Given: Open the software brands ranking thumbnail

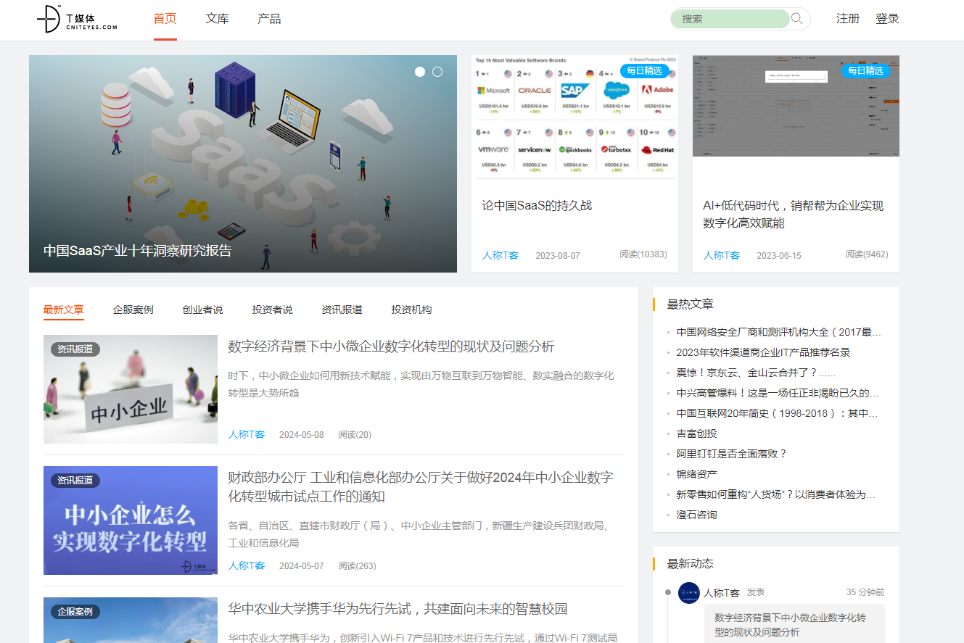Looking at the screenshot, I should tap(574, 117).
